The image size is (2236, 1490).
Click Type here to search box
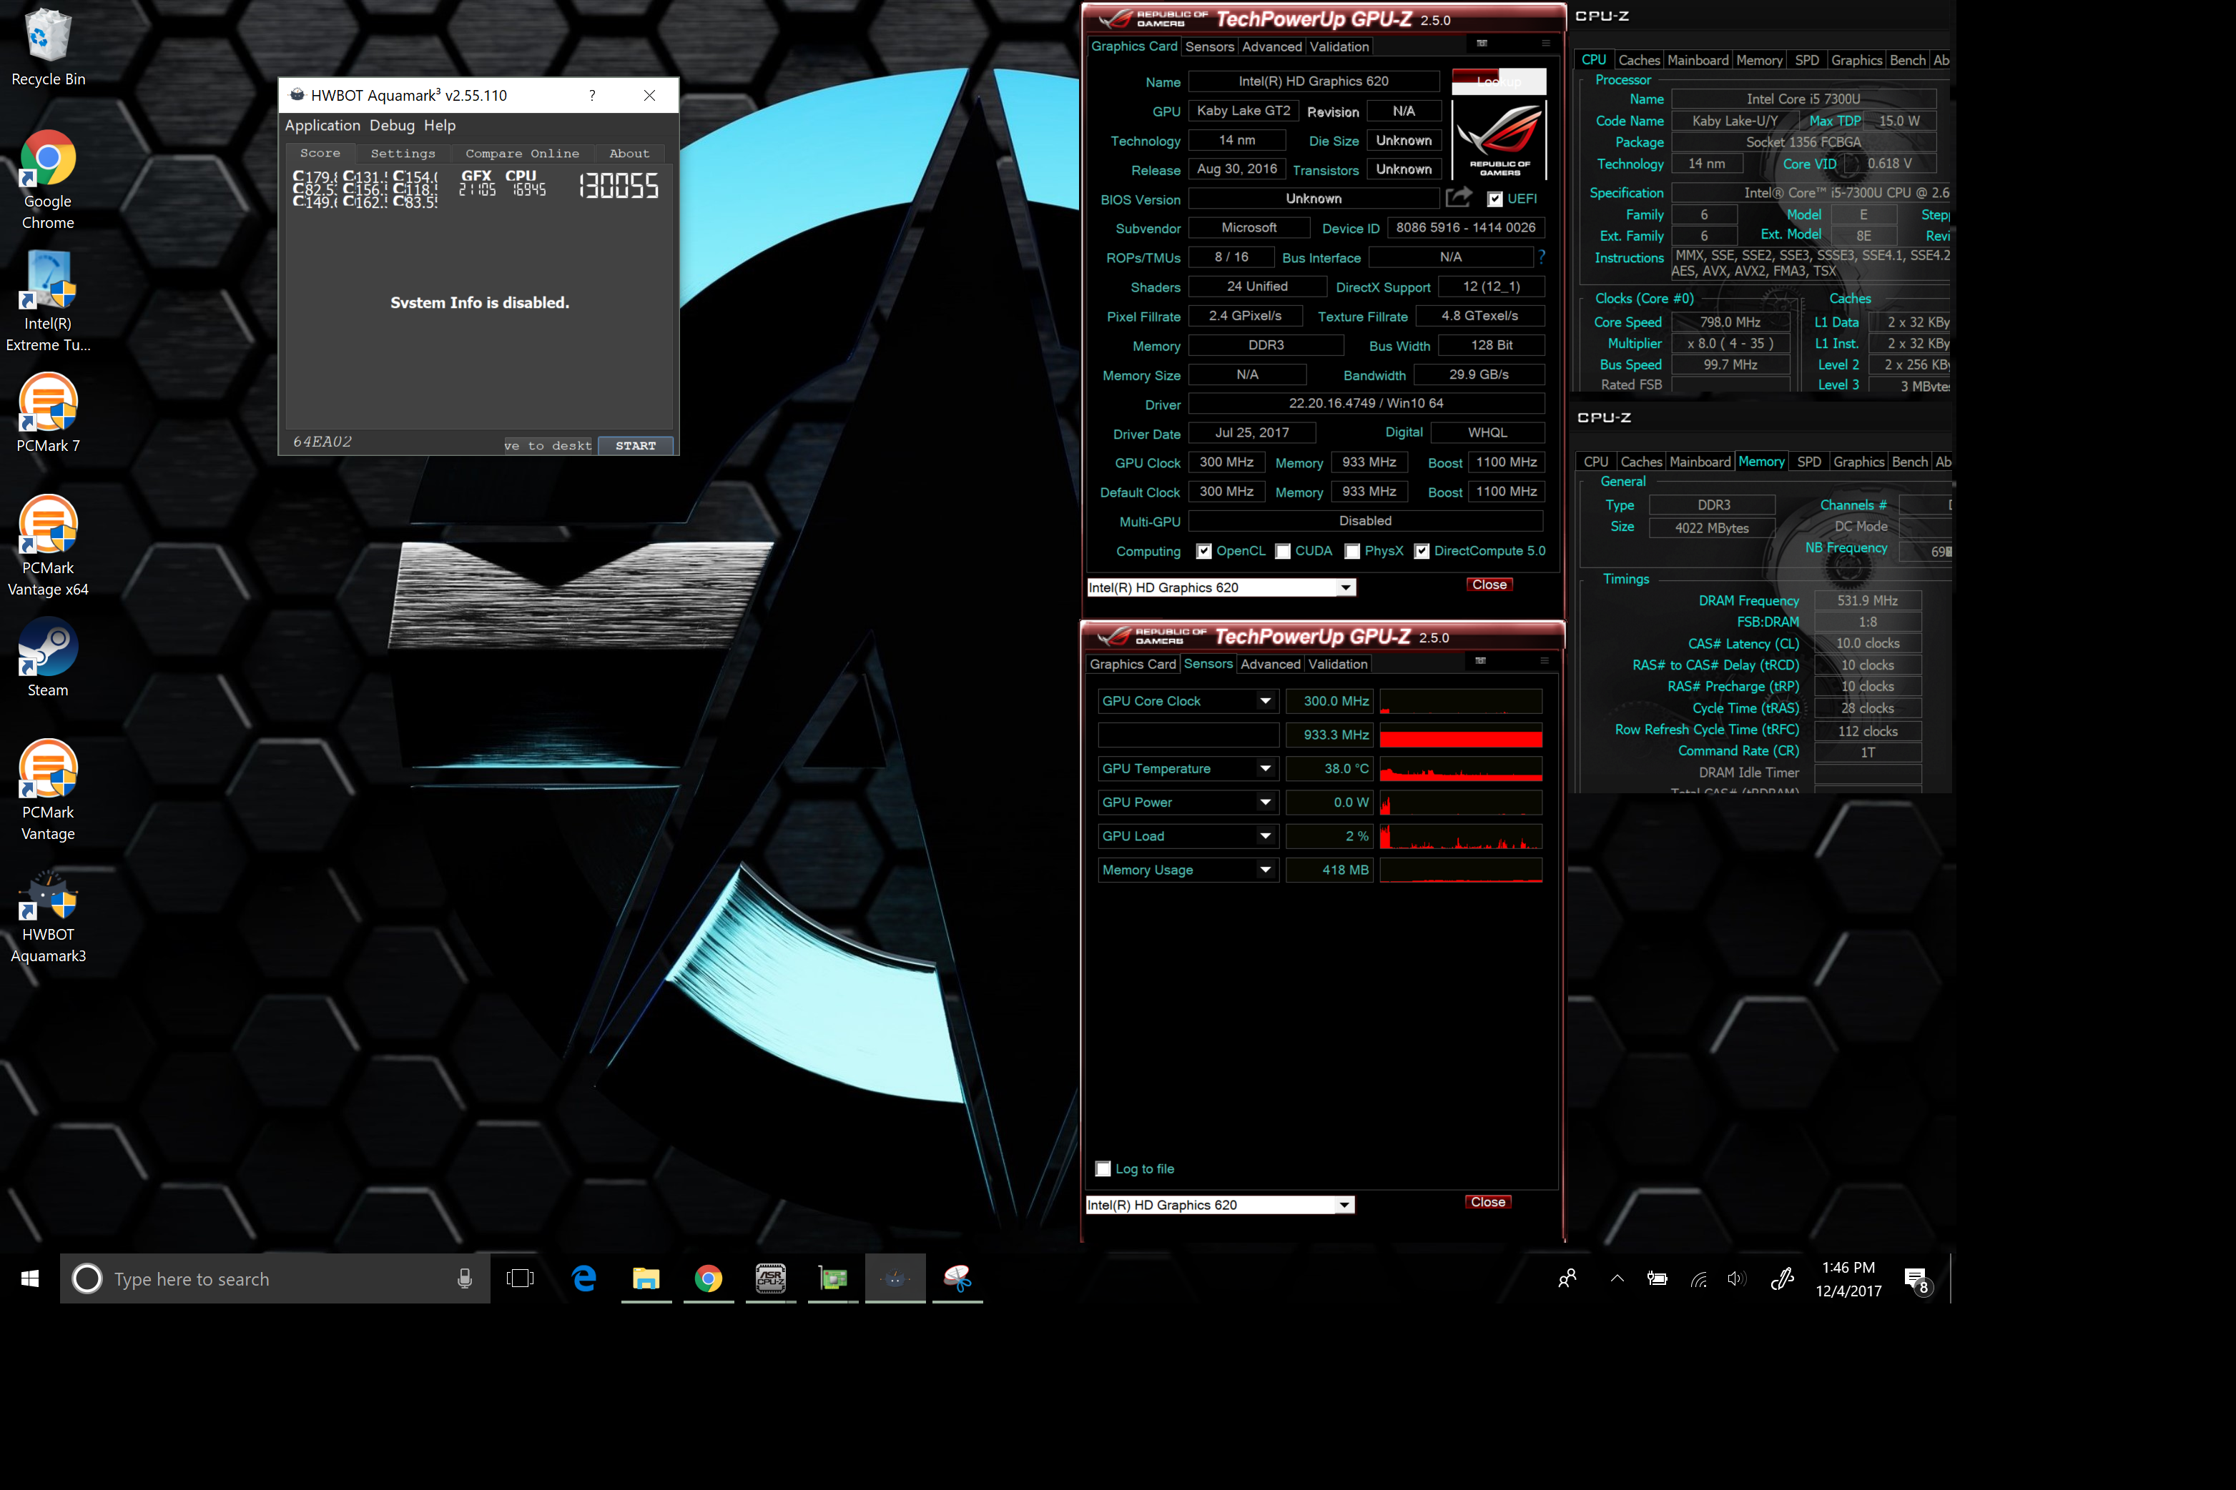276,1279
